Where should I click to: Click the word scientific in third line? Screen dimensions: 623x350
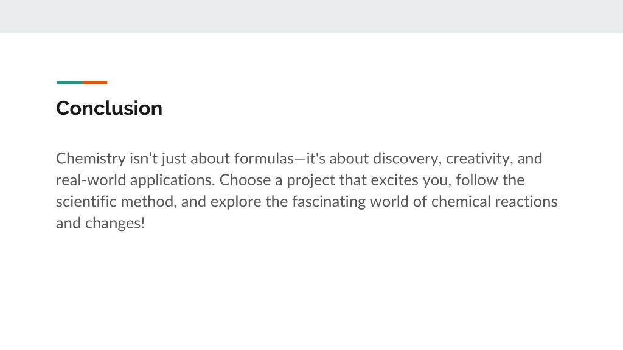click(x=86, y=202)
